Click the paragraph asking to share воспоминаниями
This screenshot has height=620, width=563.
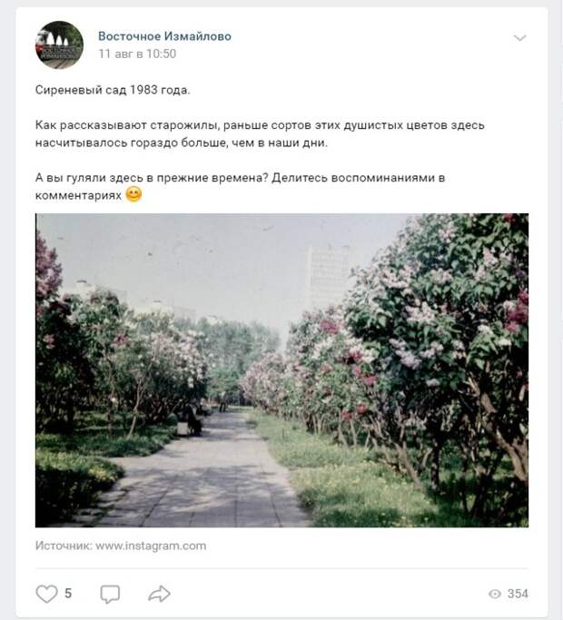(x=240, y=187)
